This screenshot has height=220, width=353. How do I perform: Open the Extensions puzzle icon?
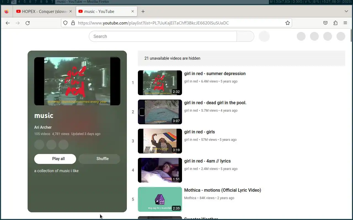coord(335,23)
